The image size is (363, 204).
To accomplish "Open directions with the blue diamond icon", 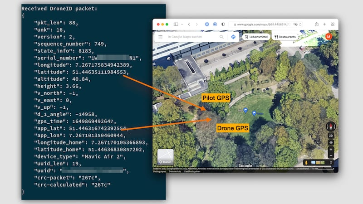I will click(233, 37).
